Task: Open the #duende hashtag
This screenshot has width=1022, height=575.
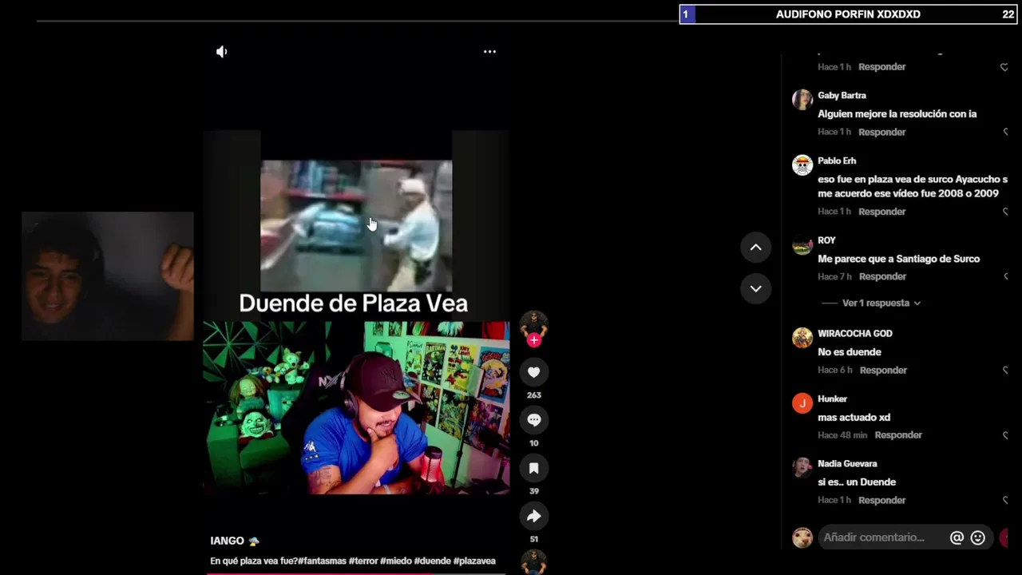Action: pos(432,561)
